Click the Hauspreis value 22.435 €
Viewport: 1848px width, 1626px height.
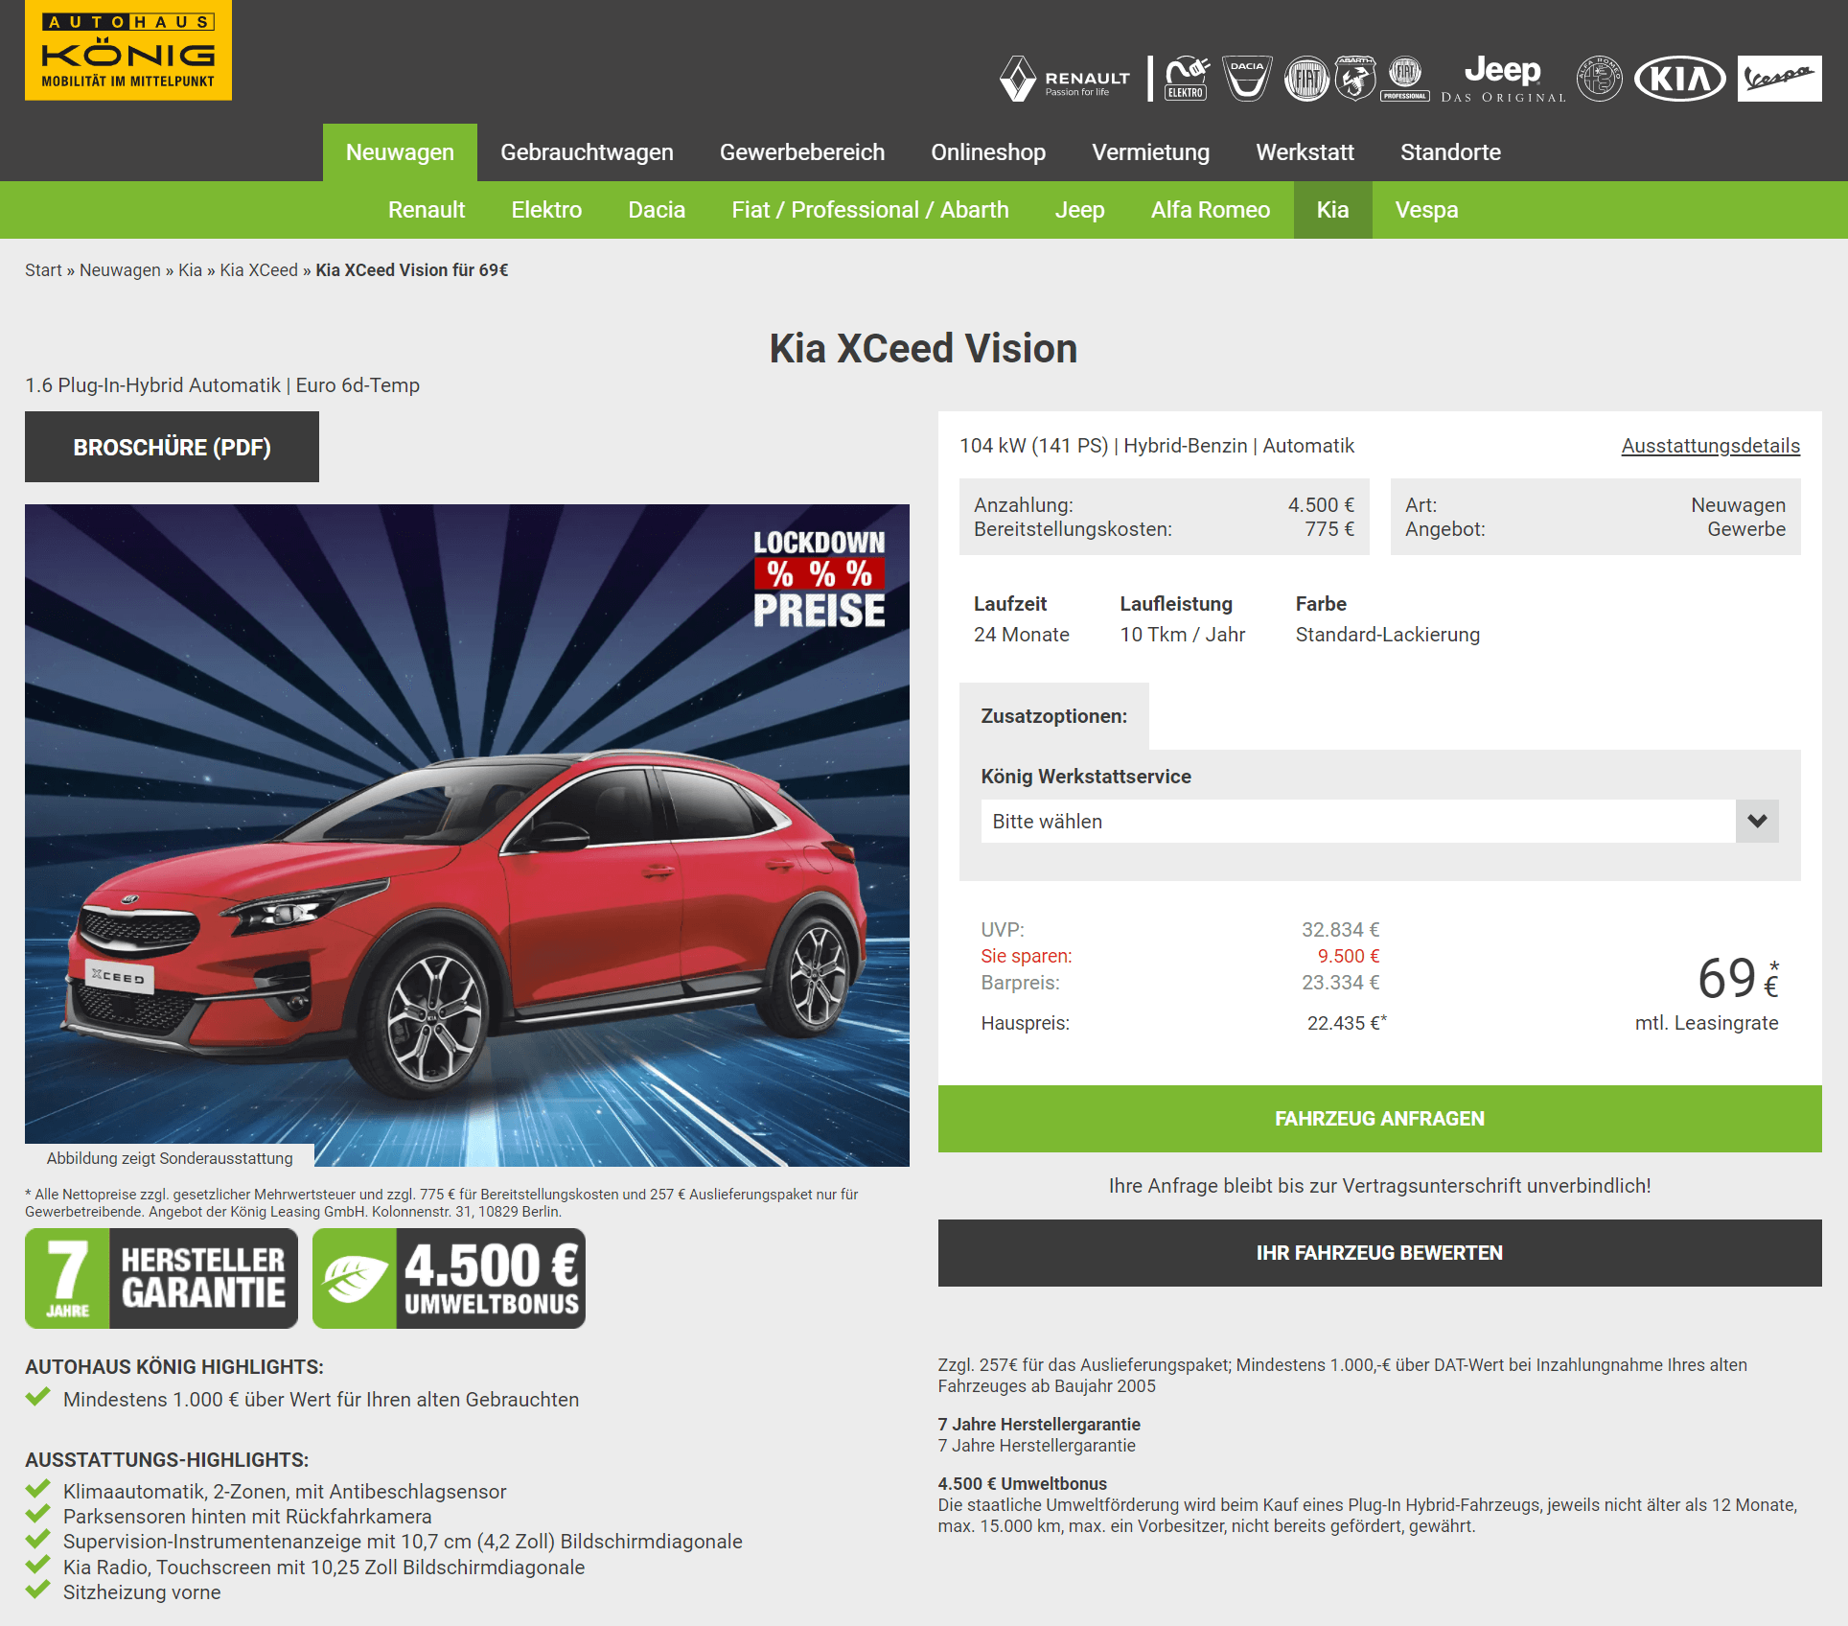[x=1347, y=1023]
